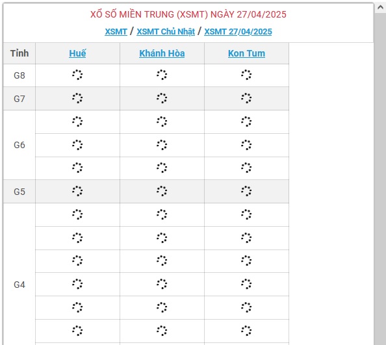
Task: Click the G7 loading spinner under Huế
Action: [77, 98]
